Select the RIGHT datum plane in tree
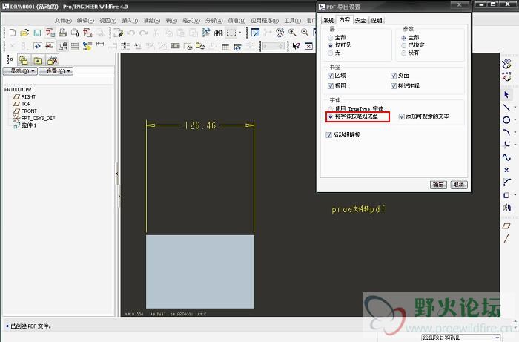 coord(28,96)
